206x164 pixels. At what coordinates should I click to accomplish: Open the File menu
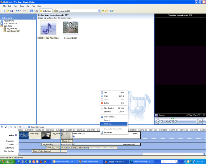[4, 6]
